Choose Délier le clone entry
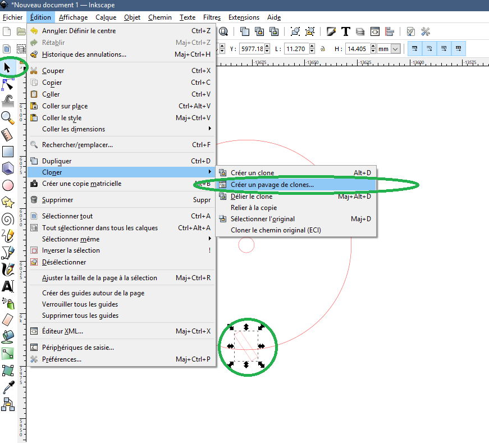This screenshot has width=489, height=443. pyautogui.click(x=296, y=197)
